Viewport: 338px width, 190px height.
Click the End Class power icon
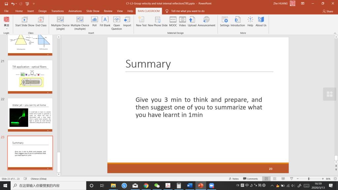[x=41, y=20]
